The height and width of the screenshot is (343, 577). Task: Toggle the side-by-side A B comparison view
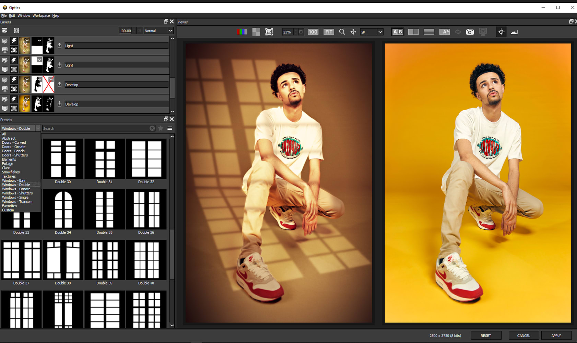(x=398, y=32)
